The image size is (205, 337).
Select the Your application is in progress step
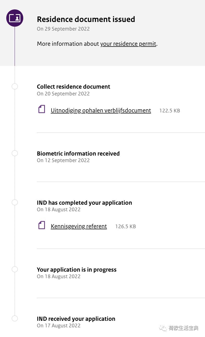[77, 270]
